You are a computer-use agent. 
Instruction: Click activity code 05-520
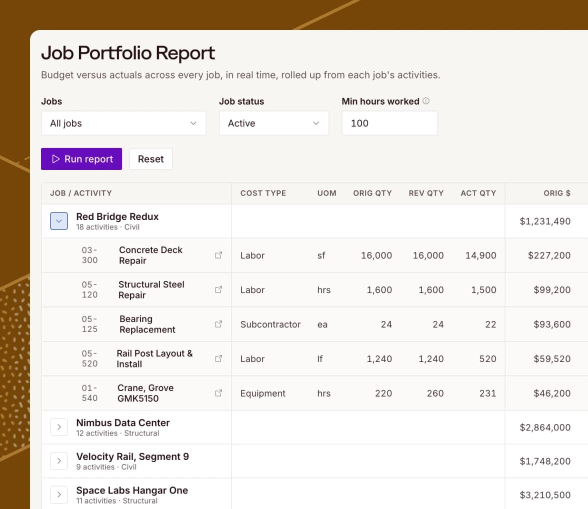click(x=89, y=358)
